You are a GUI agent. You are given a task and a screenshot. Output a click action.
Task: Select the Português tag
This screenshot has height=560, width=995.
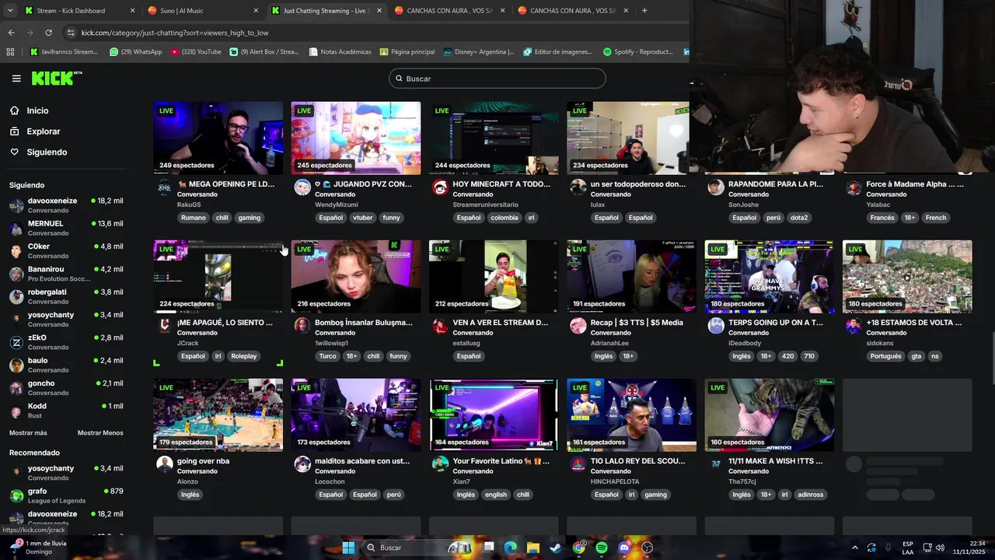coord(885,356)
